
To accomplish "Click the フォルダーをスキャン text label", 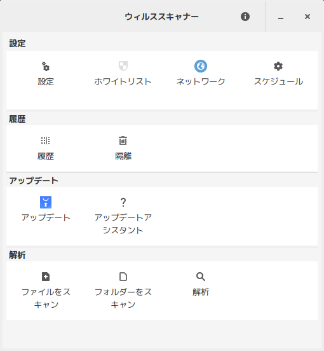I will coord(123,298).
